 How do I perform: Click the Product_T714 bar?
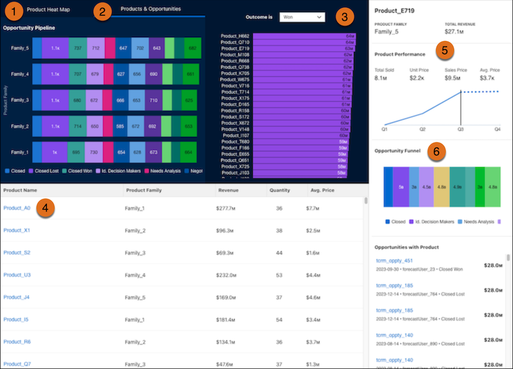coord(302,92)
